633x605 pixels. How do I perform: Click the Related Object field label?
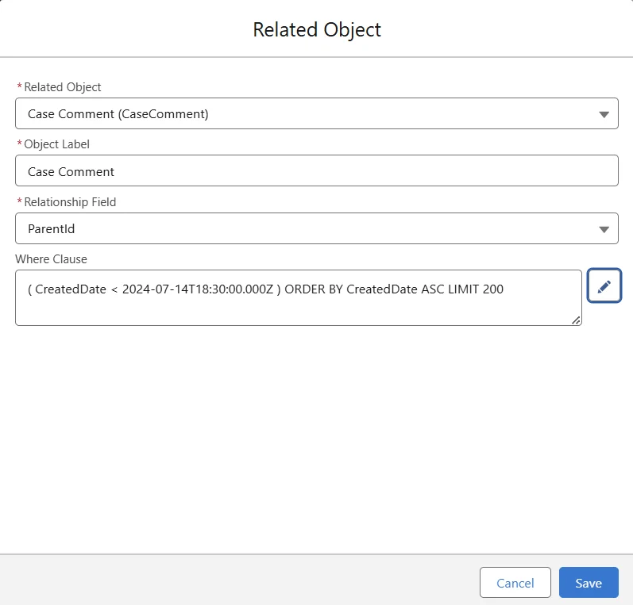coord(63,87)
